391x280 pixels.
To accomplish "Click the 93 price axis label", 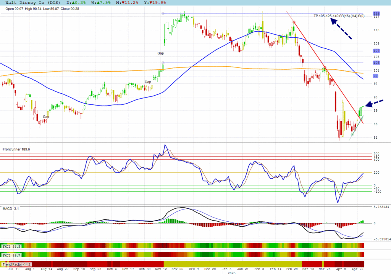I will pos(376,97).
